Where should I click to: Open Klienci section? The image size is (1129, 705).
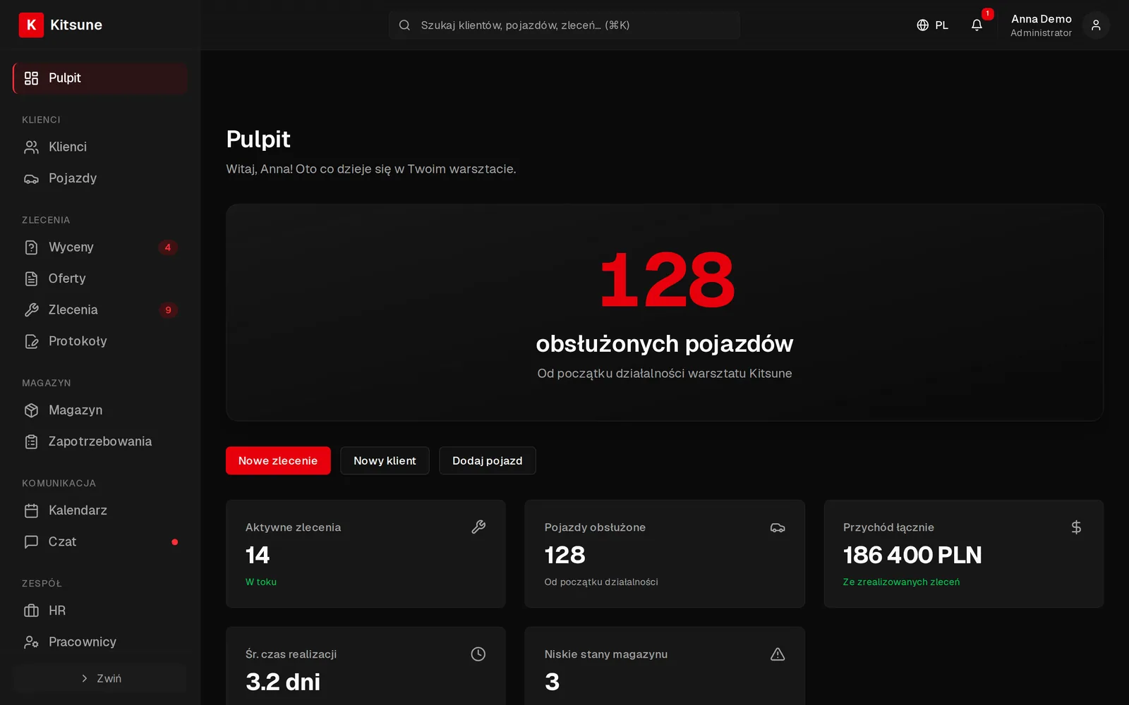pos(100,147)
